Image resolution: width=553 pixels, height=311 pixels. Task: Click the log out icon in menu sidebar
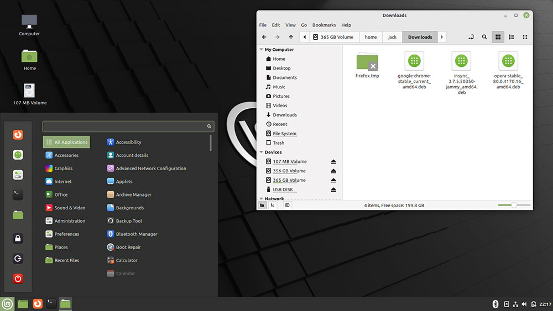point(18,259)
